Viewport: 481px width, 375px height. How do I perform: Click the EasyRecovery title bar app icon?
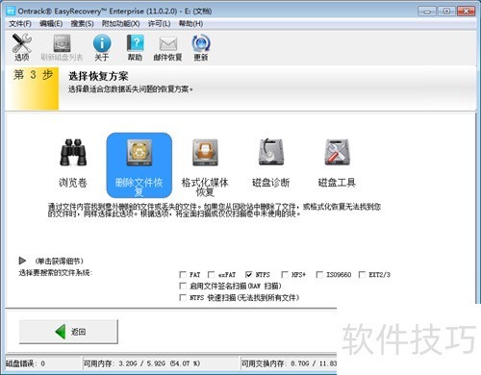click(x=11, y=12)
